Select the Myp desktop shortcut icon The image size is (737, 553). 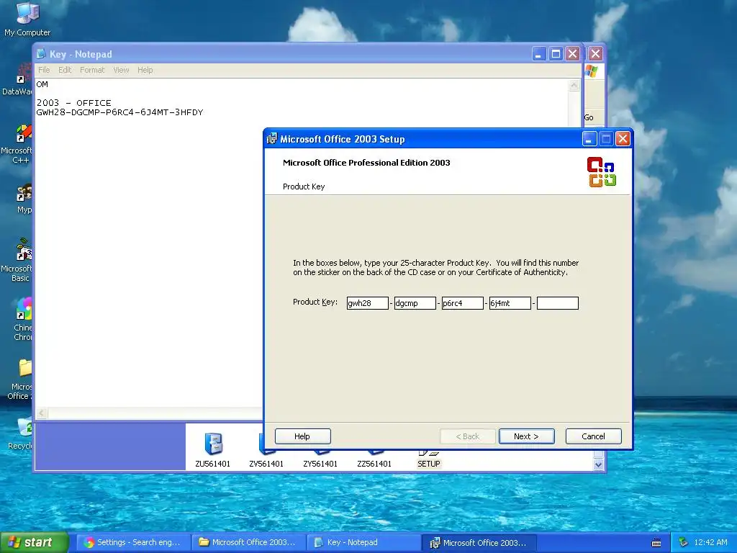click(24, 199)
